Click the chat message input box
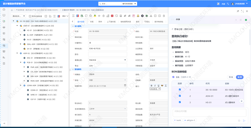 point(209,113)
